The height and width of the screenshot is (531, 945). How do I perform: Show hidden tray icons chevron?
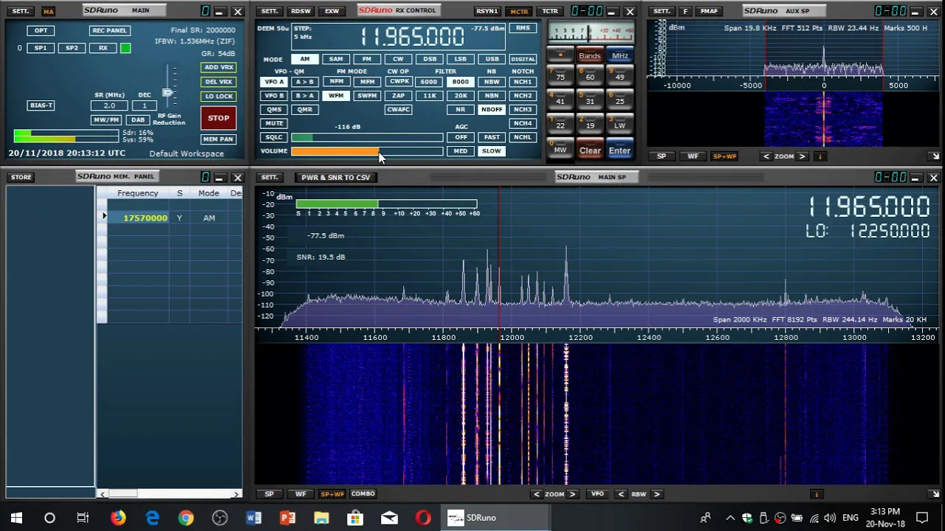[730, 518]
